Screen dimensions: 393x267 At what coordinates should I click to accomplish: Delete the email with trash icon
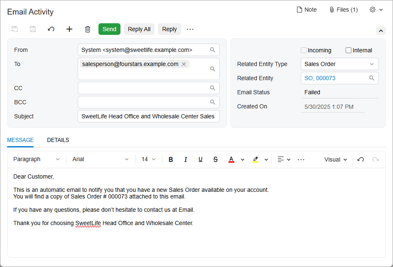pyautogui.click(x=88, y=29)
